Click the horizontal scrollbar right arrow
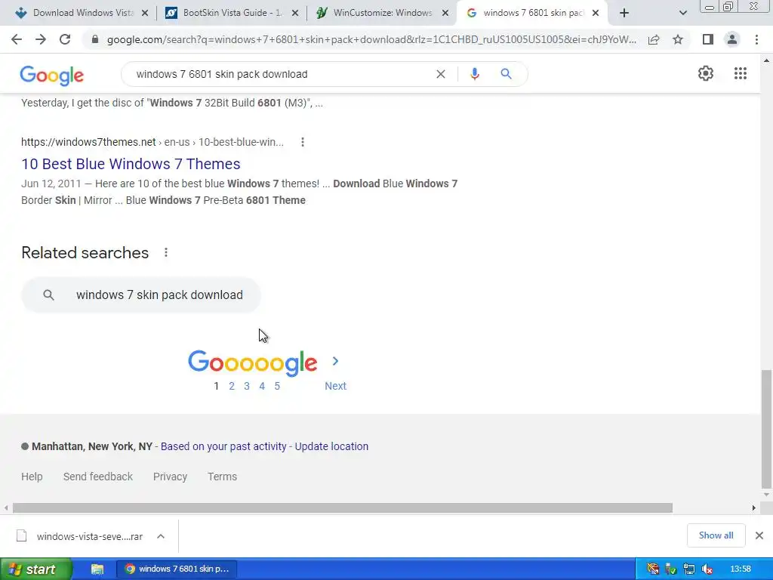The image size is (773, 580). pos(754,508)
